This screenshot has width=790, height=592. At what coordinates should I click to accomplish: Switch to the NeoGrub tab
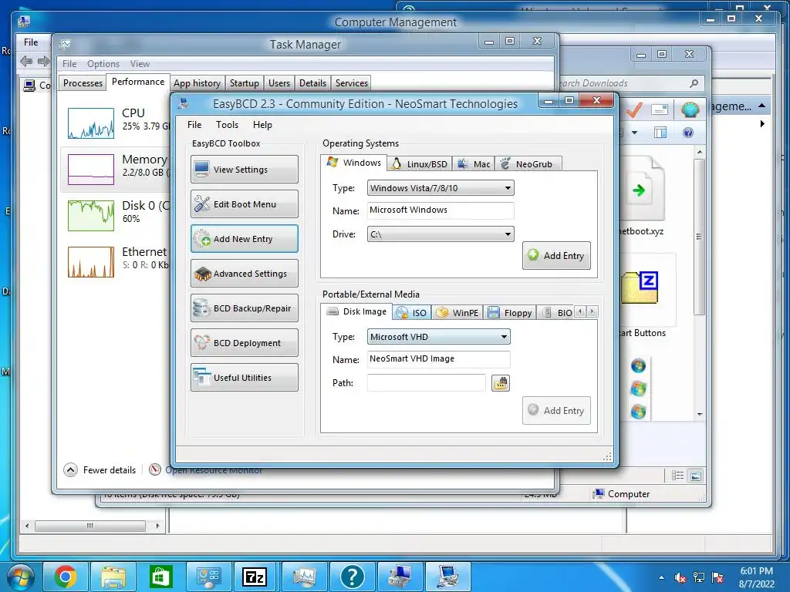coord(527,163)
